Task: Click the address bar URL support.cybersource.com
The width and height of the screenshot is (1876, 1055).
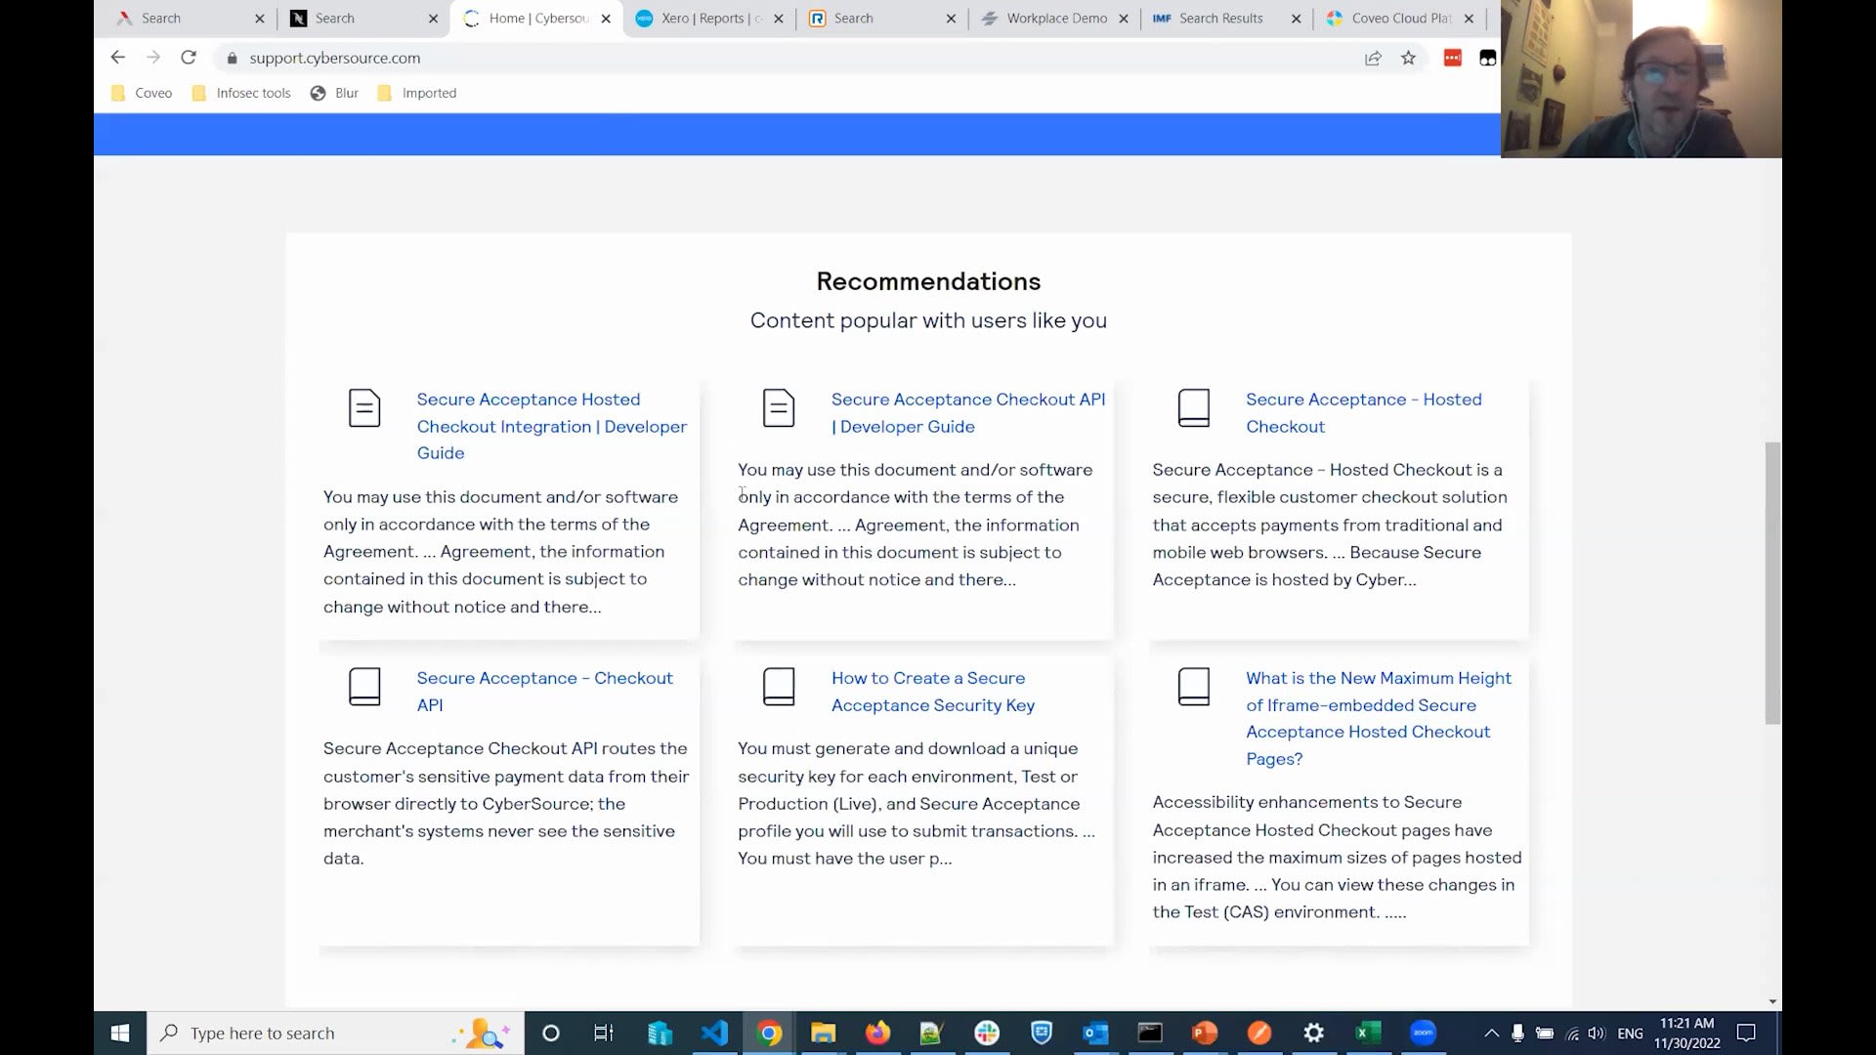Action: (x=334, y=58)
